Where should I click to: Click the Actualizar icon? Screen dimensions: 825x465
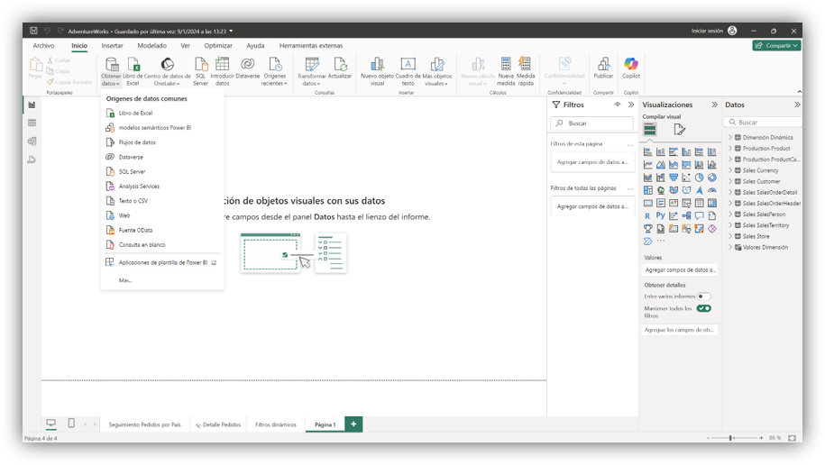click(340, 68)
